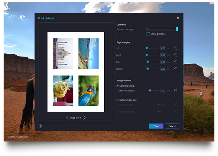
Task: Reset the Right margin value
Action: pos(175,55)
